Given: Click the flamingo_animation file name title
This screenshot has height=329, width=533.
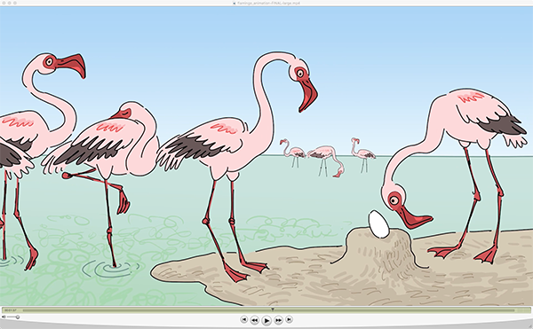Looking at the screenshot, I should [x=269, y=3].
